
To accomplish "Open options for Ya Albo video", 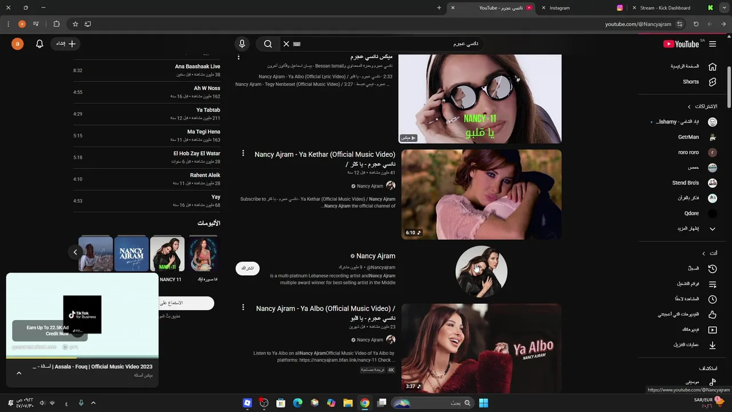I will tap(243, 307).
